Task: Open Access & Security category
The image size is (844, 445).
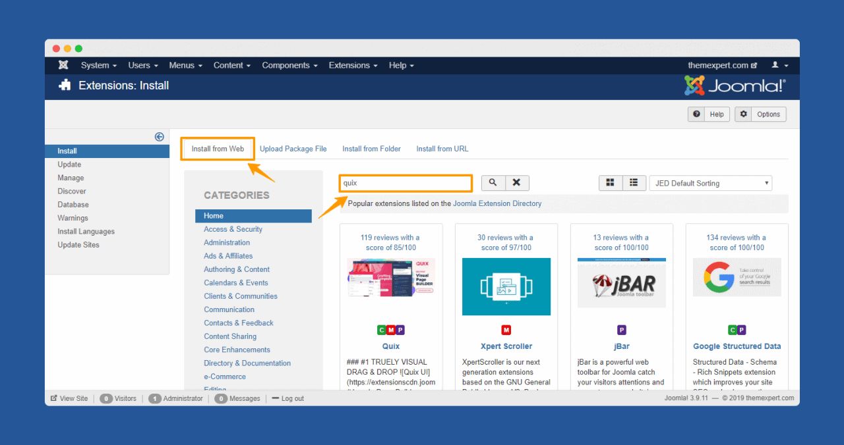Action: tap(233, 229)
